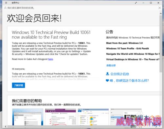Click the heart icon for version feedback
164x129 pixels.
107,81
